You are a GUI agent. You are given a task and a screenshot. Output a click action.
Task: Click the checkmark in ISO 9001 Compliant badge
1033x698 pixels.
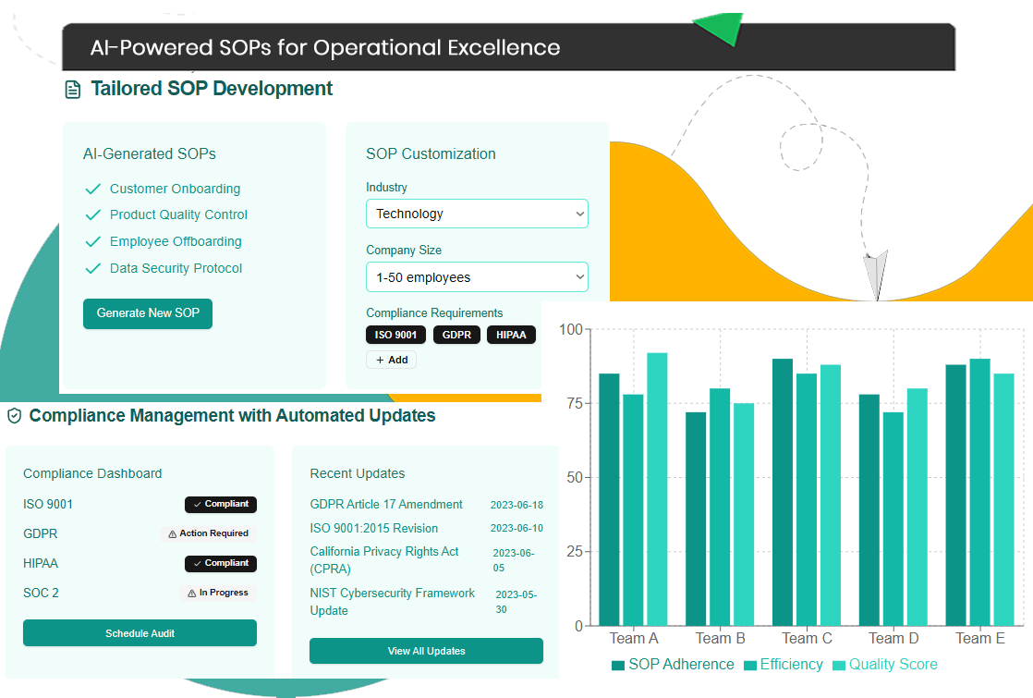click(x=196, y=505)
